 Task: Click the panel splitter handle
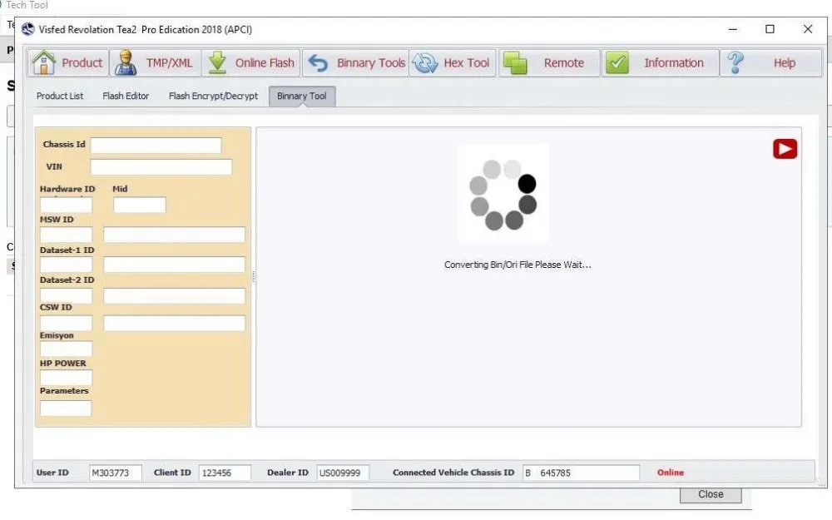click(x=253, y=276)
